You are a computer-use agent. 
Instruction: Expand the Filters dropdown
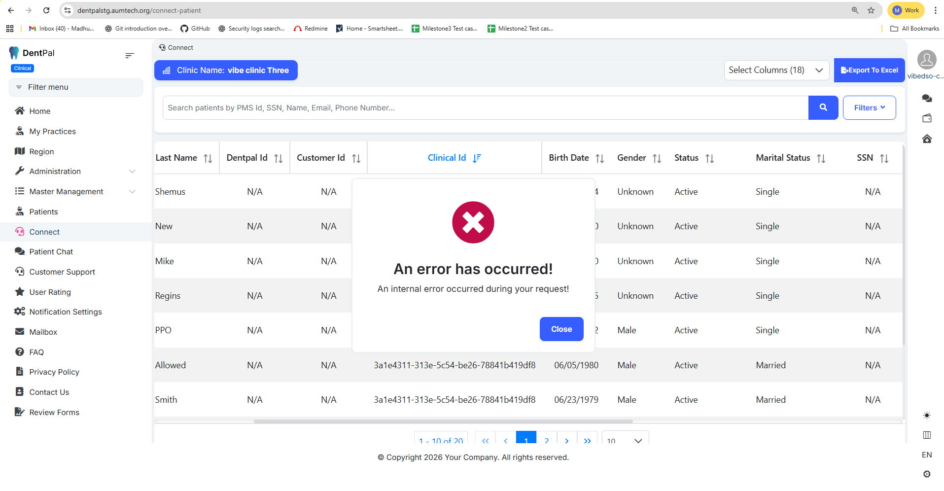pos(869,107)
